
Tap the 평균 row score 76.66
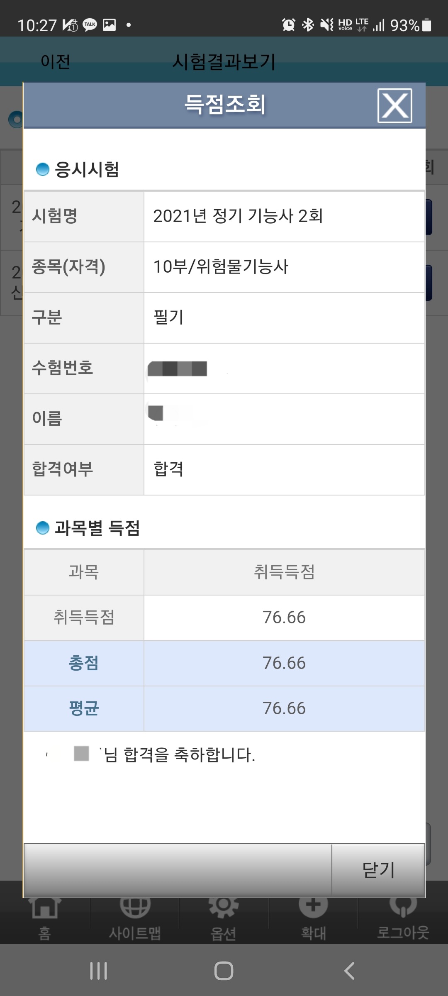point(284,708)
